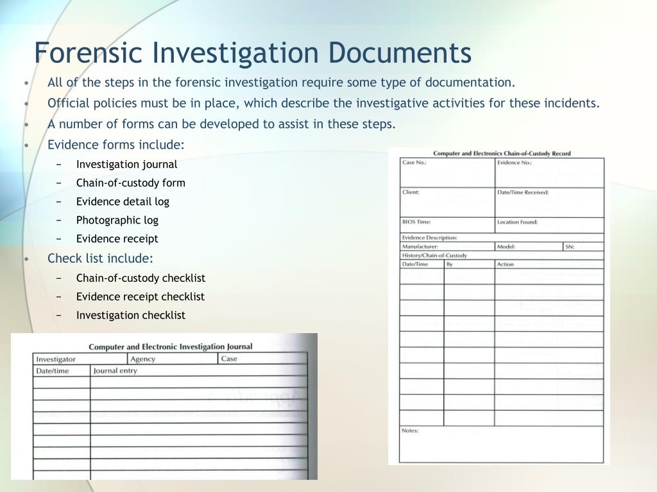Click the 'Client:' field in custody record

(447, 202)
